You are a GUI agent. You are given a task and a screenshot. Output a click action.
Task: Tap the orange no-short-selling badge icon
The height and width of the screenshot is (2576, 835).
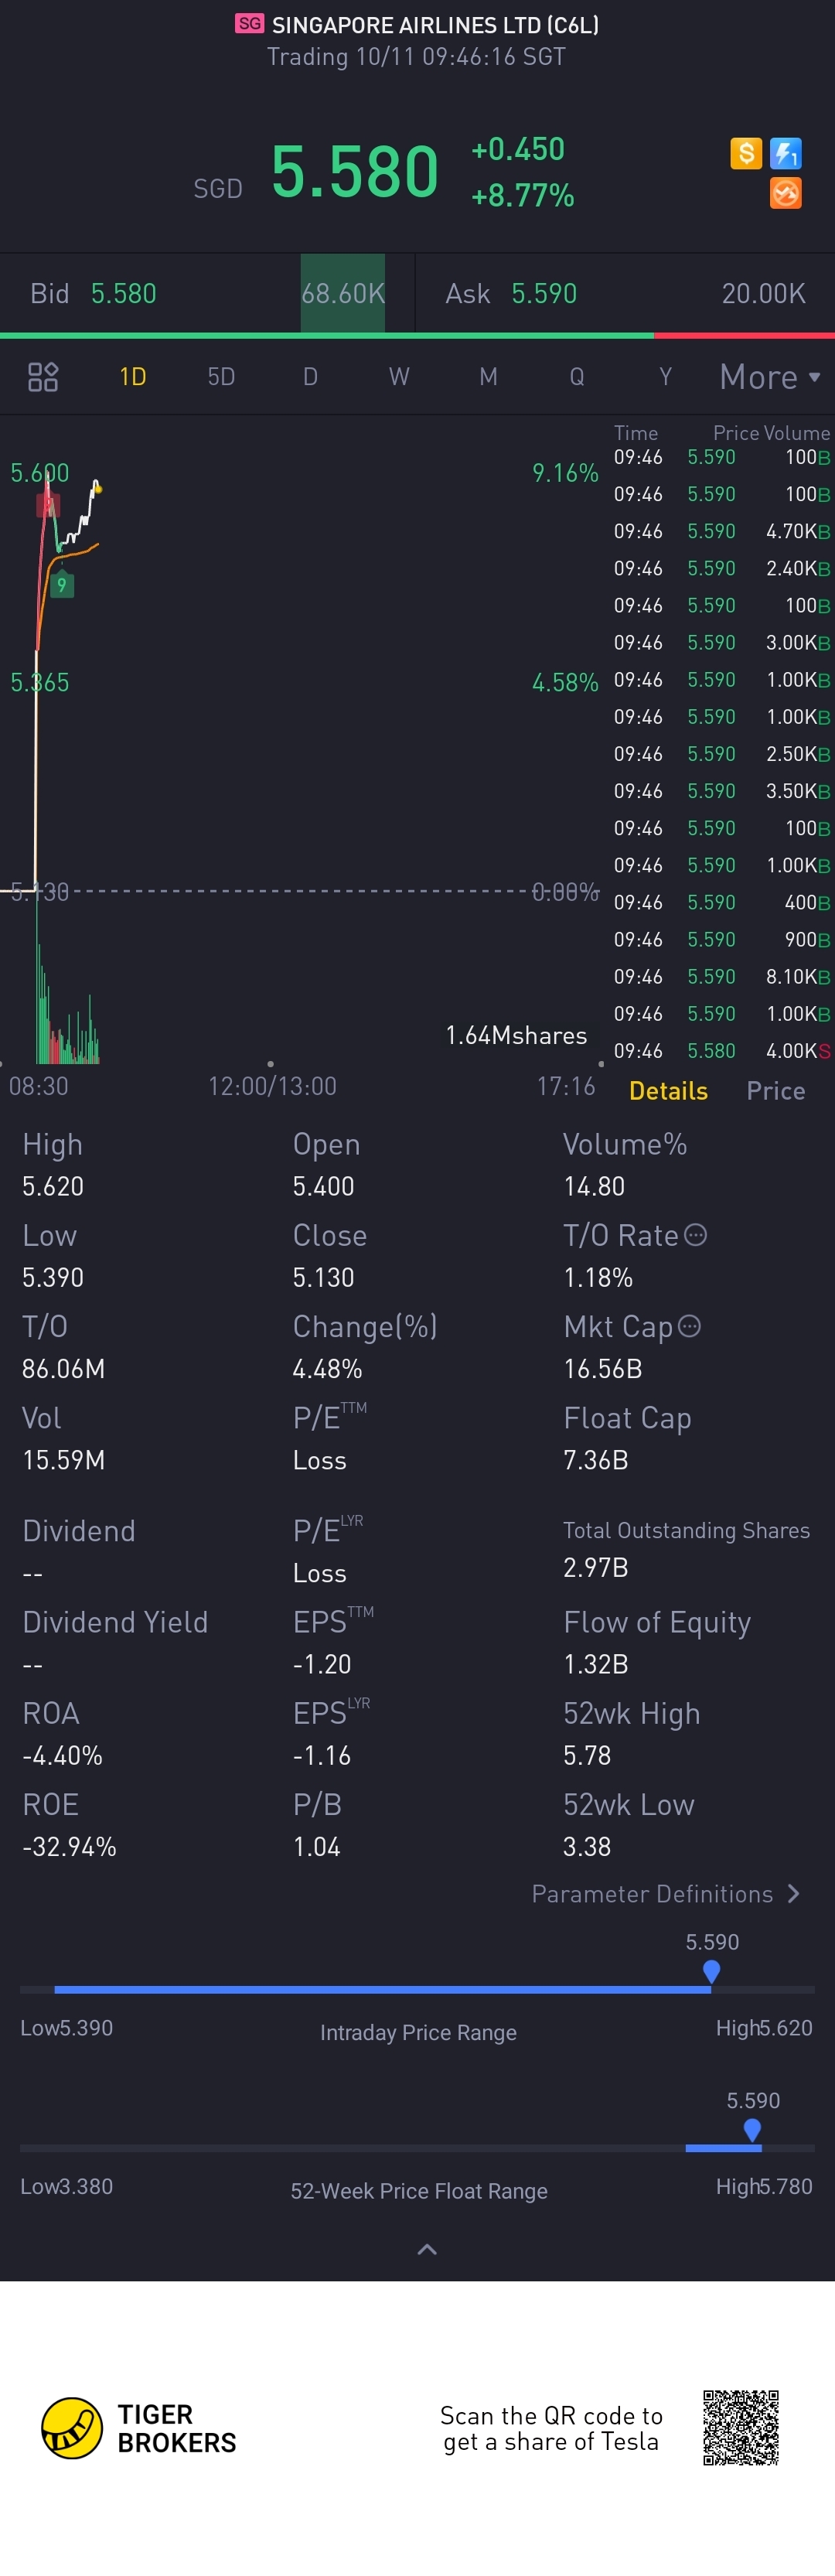tap(786, 193)
